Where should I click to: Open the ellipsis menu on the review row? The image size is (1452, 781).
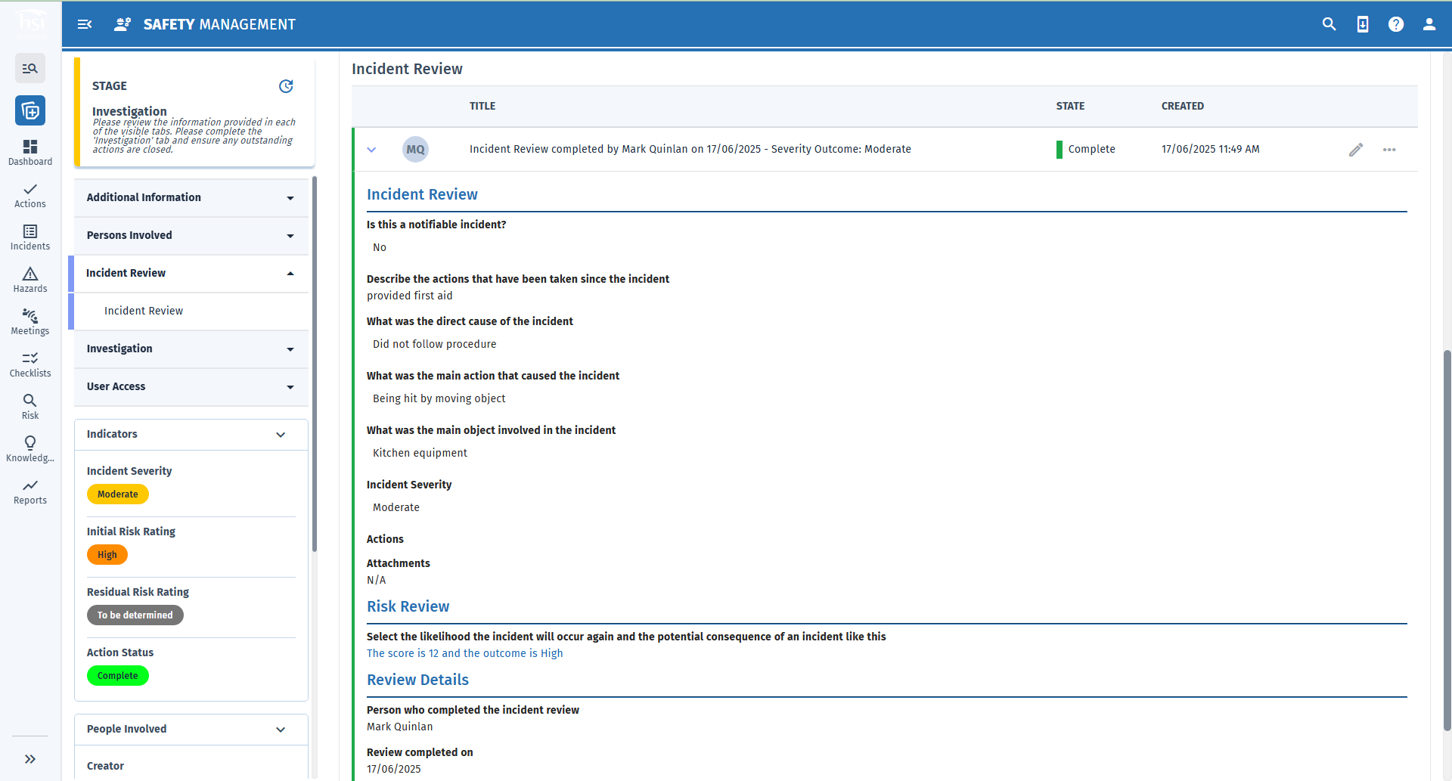1390,150
